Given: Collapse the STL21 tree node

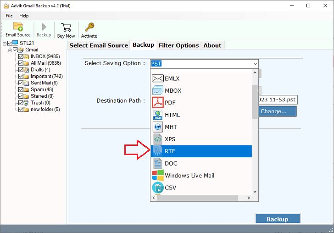Looking at the screenshot, I should click(5, 44).
